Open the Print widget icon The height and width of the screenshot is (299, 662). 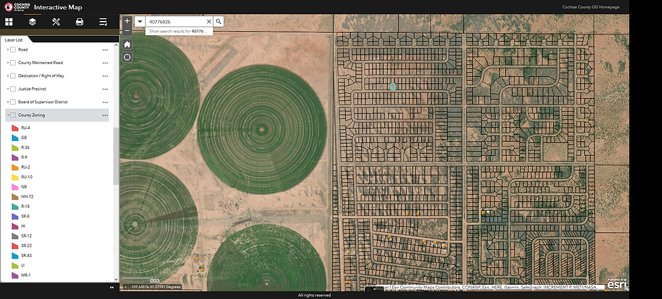pos(80,22)
